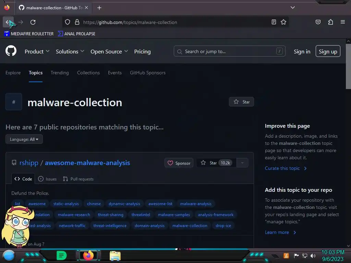Click the Sign up button
This screenshot has height=263, width=351.
[328, 51]
